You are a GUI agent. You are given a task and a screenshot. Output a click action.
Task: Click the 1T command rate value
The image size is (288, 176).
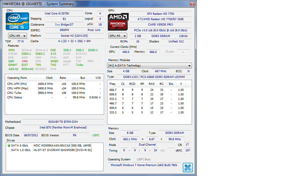(187, 145)
